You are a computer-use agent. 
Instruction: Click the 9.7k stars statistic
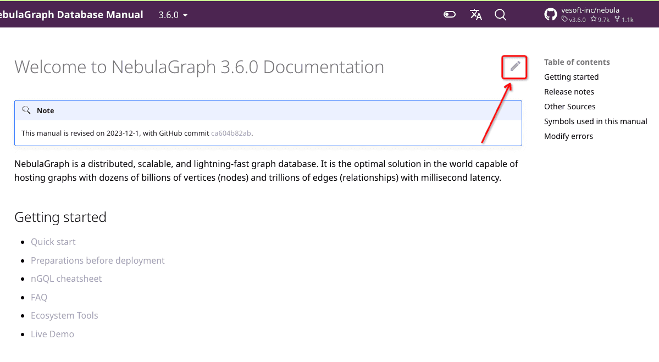point(600,20)
